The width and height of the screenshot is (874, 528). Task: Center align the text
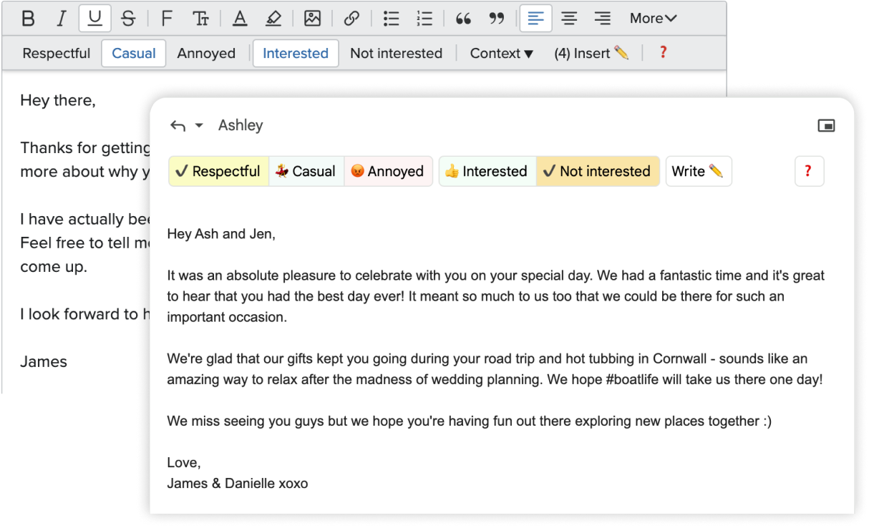click(x=569, y=19)
